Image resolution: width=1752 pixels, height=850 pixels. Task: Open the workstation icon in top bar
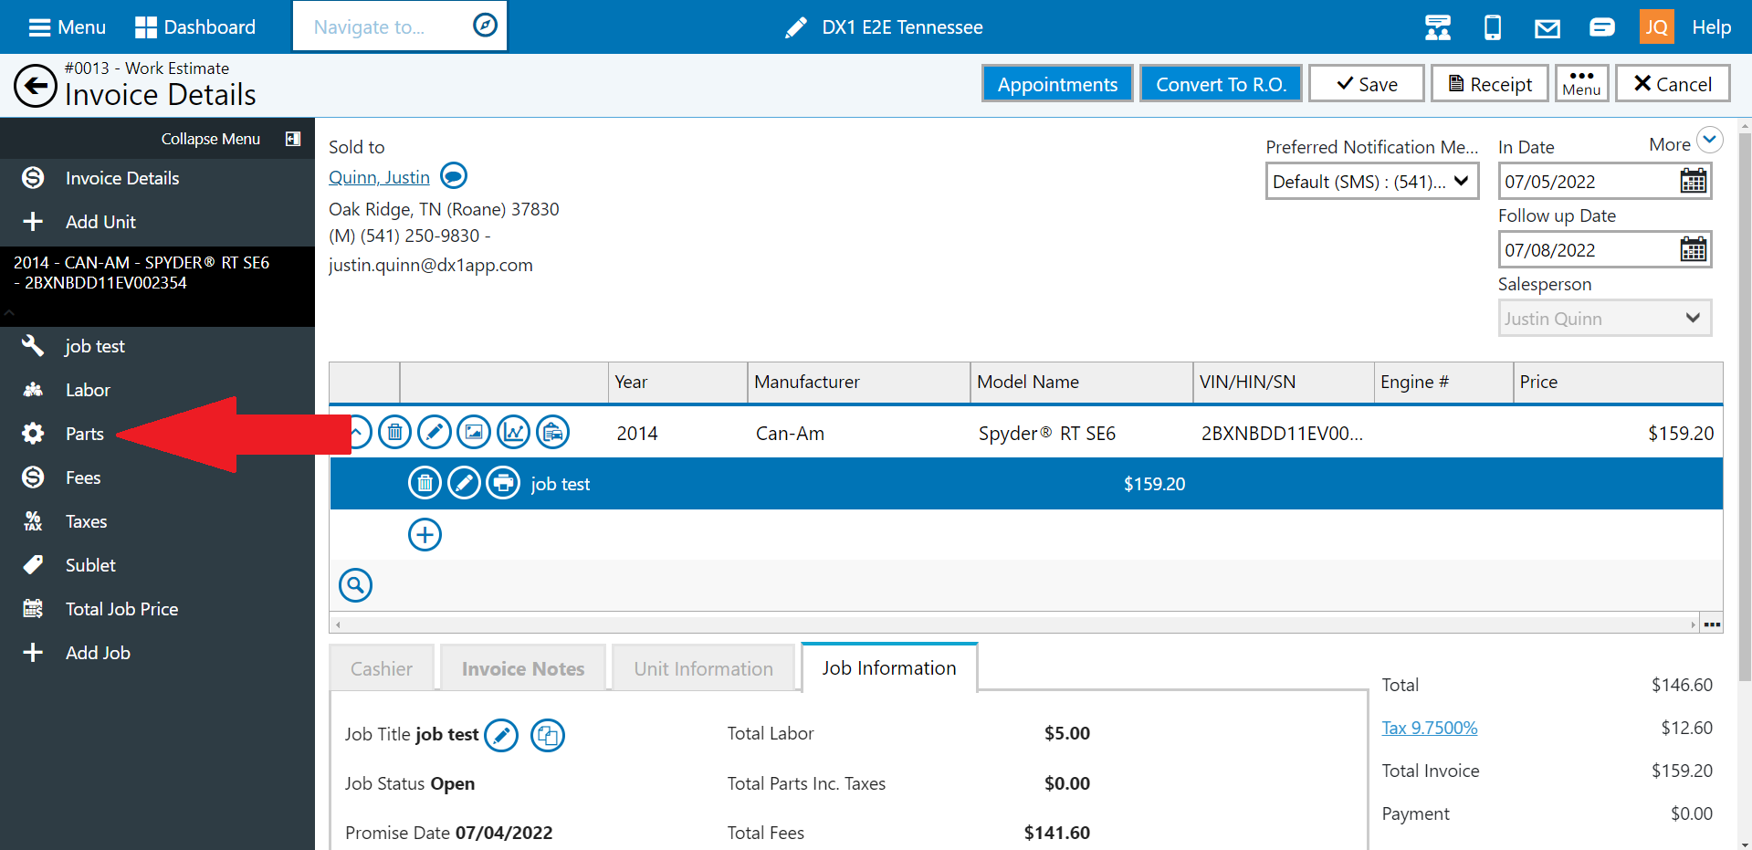1438,27
